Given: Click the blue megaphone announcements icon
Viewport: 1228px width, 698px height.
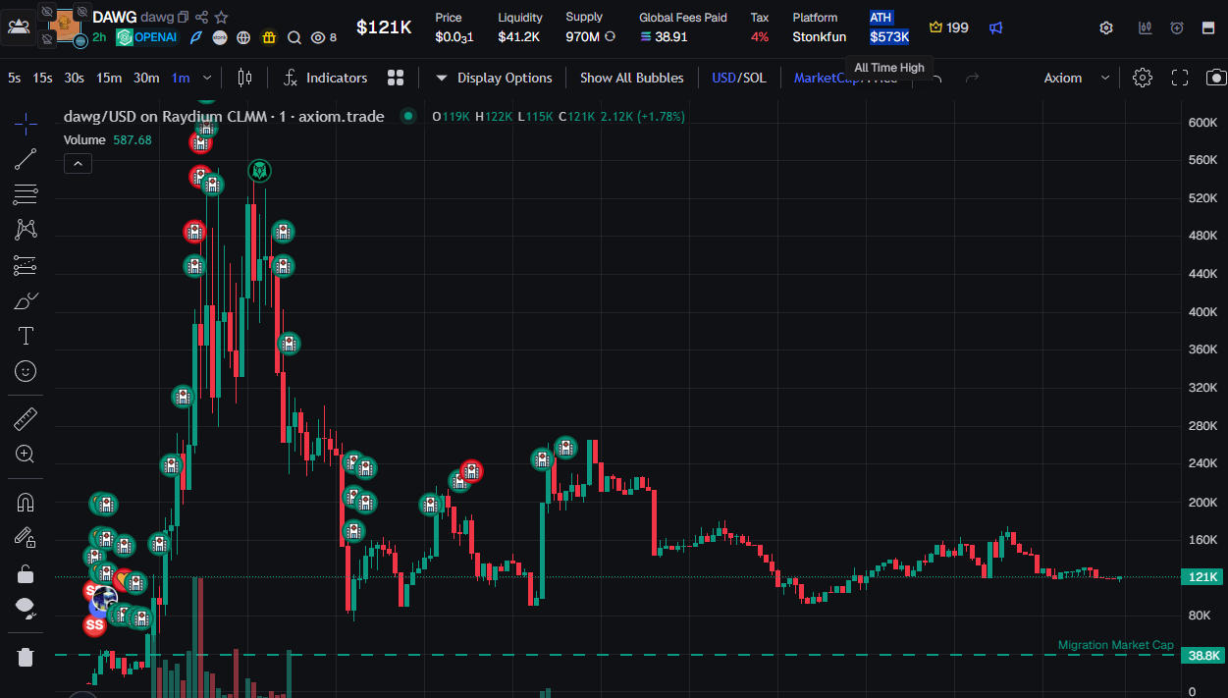Looking at the screenshot, I should (996, 27).
